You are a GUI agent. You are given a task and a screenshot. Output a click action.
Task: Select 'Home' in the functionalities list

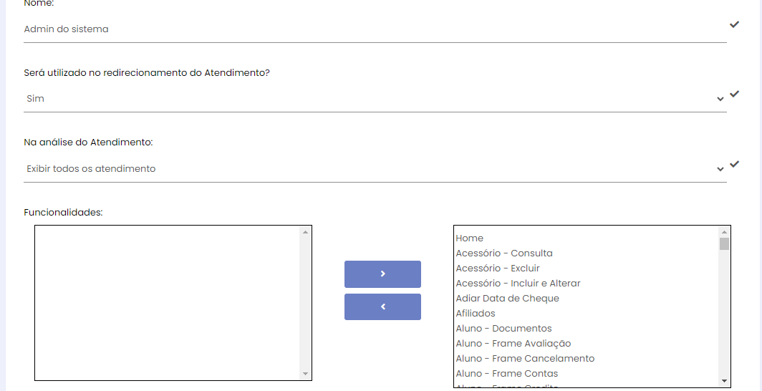click(470, 238)
